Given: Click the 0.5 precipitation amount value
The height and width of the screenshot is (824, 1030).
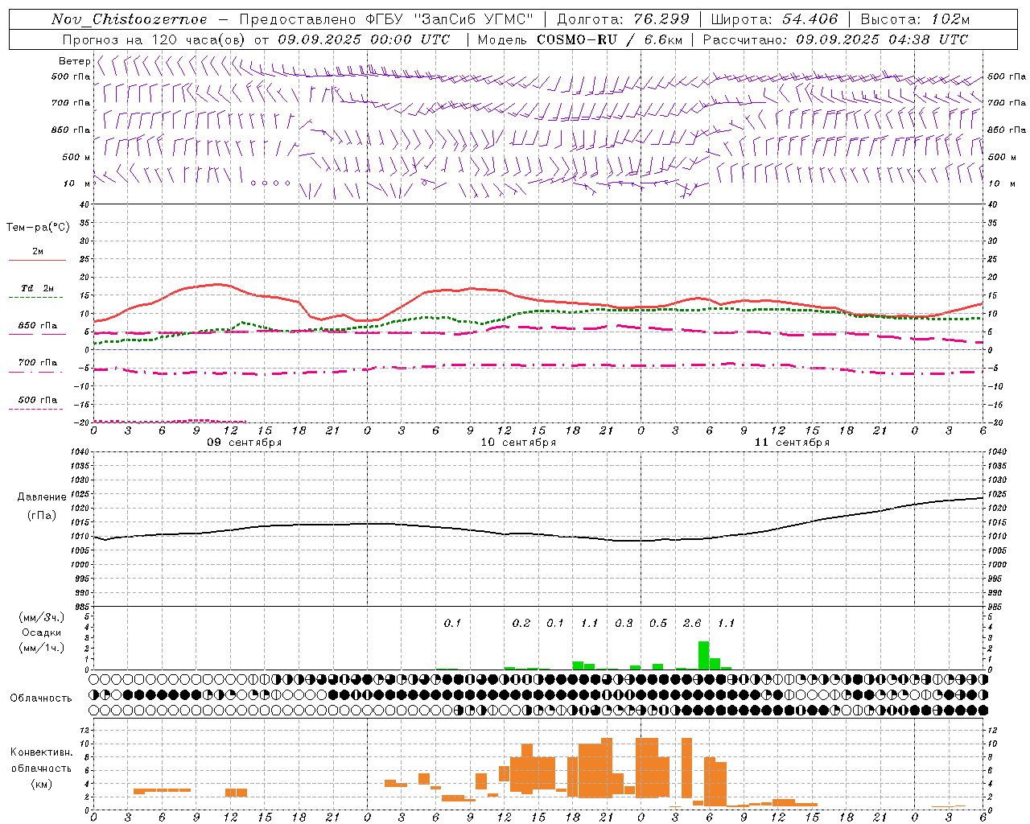Looking at the screenshot, I should 658,623.
